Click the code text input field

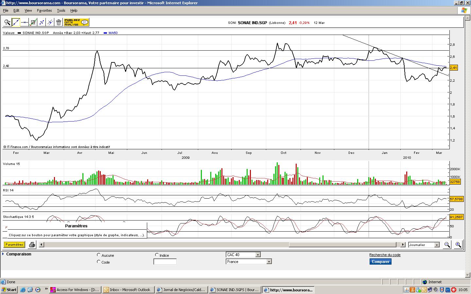coord(165,262)
